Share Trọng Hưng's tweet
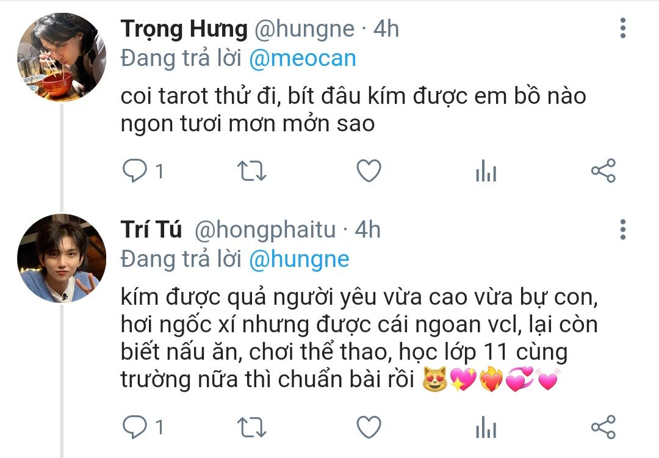 [x=603, y=170]
